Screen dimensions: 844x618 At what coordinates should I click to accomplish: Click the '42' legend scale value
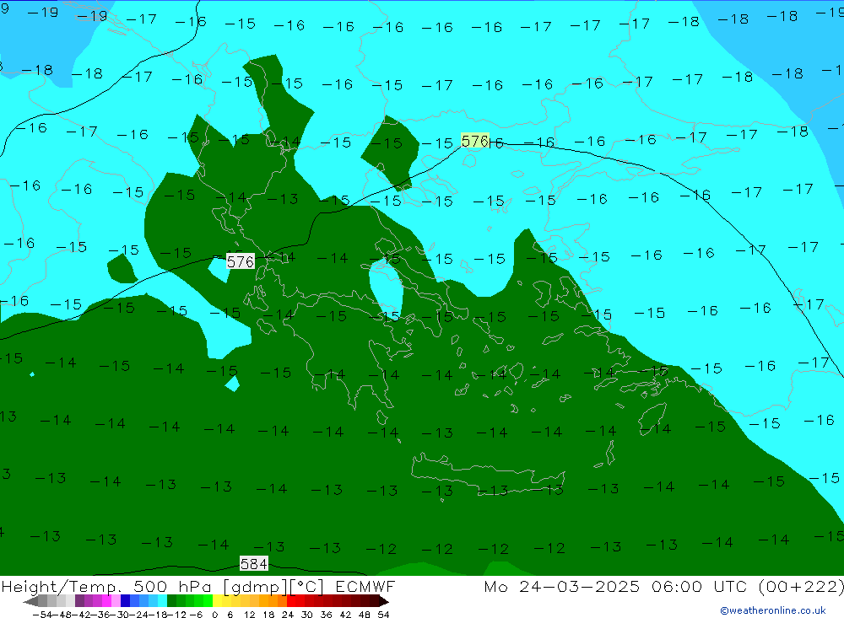345,615
